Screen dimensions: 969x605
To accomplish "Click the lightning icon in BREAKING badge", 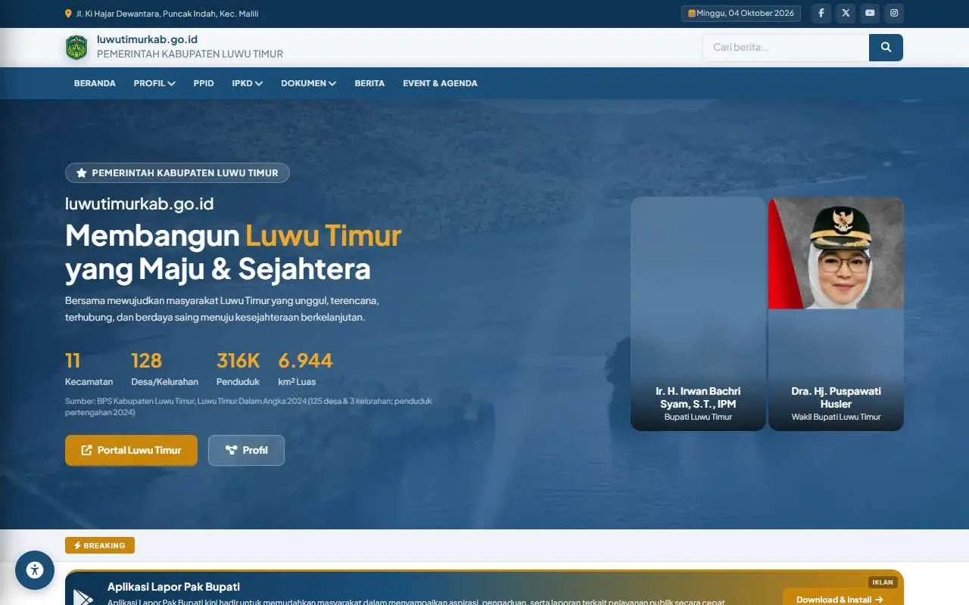I will [x=77, y=545].
